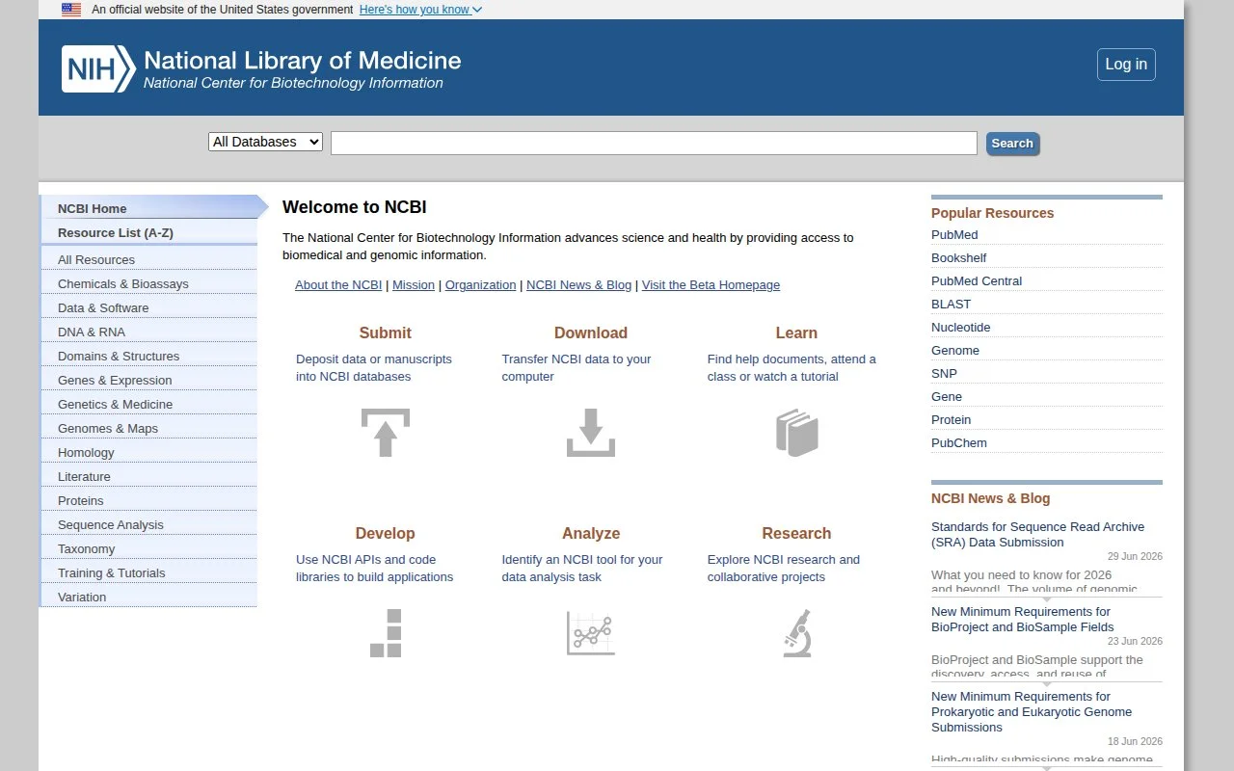Viewport: 1234px width, 771px height.
Task: Click the Research microscope icon
Action: coord(797,633)
